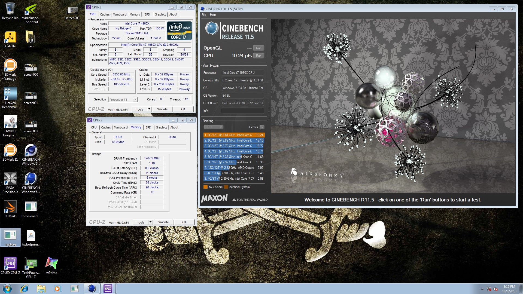Switch to CPU tab in the lower CPU-Z window
The width and height of the screenshot is (523, 294).
pos(94,127)
